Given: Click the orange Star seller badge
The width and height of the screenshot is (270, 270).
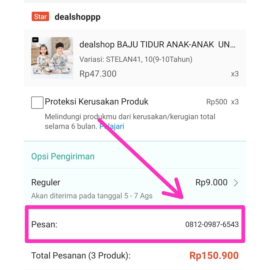Looking at the screenshot, I should click(x=40, y=17).
